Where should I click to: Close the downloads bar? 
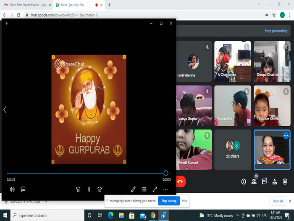(290, 201)
